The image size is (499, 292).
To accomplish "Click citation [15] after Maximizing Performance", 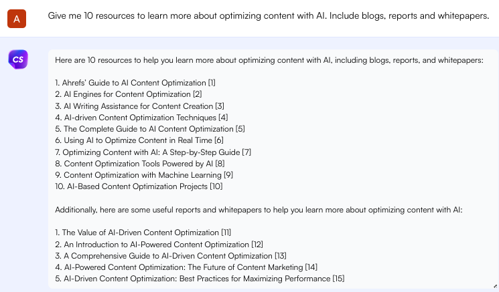I will click(338, 278).
